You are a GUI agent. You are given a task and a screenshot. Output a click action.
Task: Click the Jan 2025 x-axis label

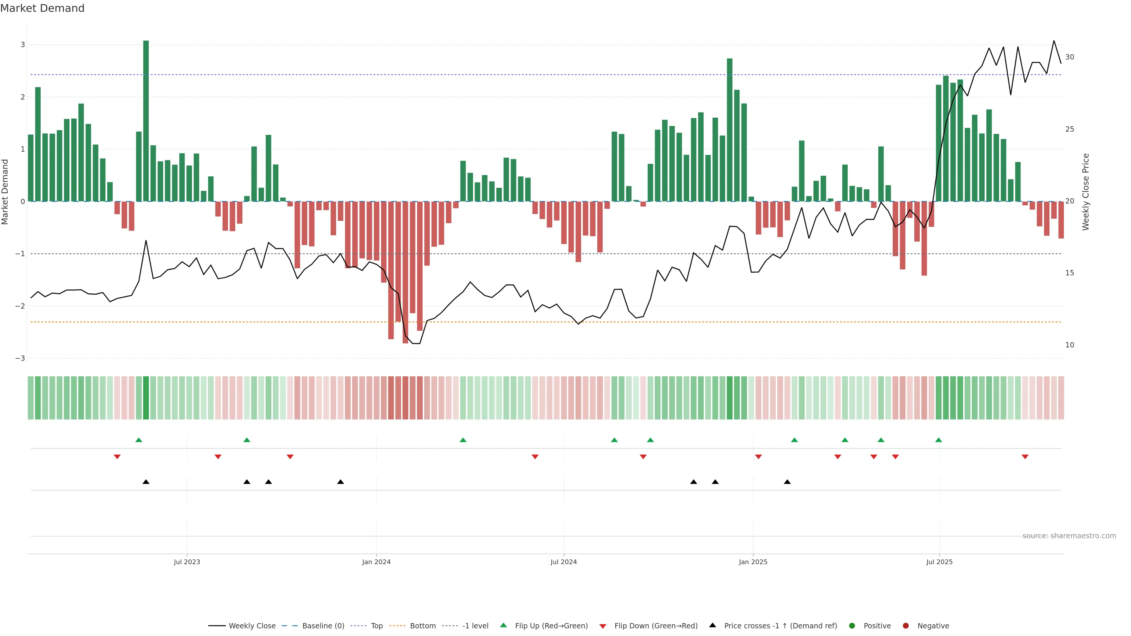(753, 562)
